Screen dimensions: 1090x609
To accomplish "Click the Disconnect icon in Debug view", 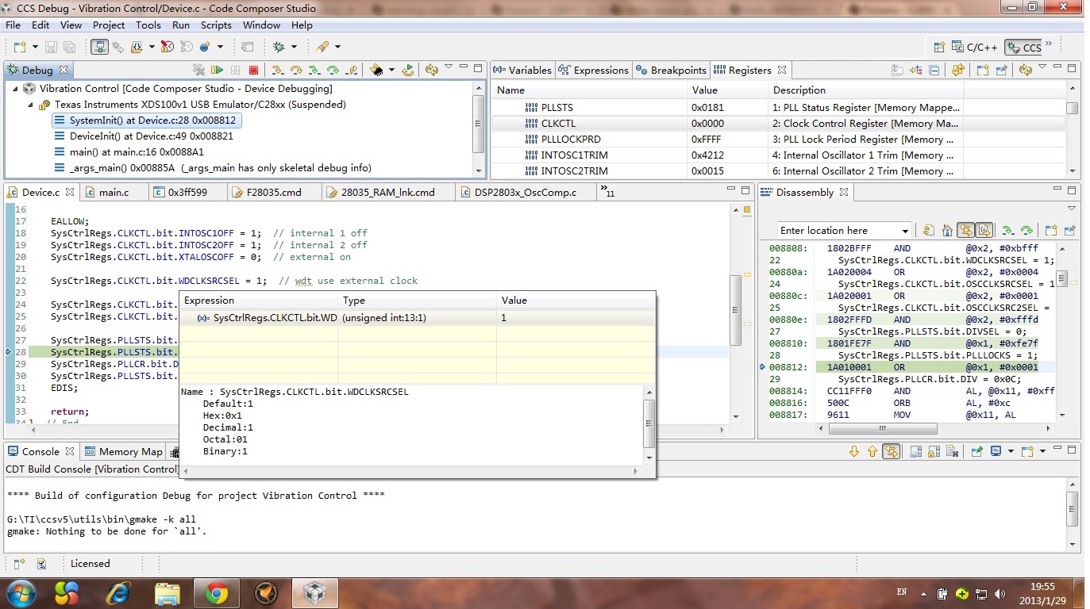I will (198, 70).
